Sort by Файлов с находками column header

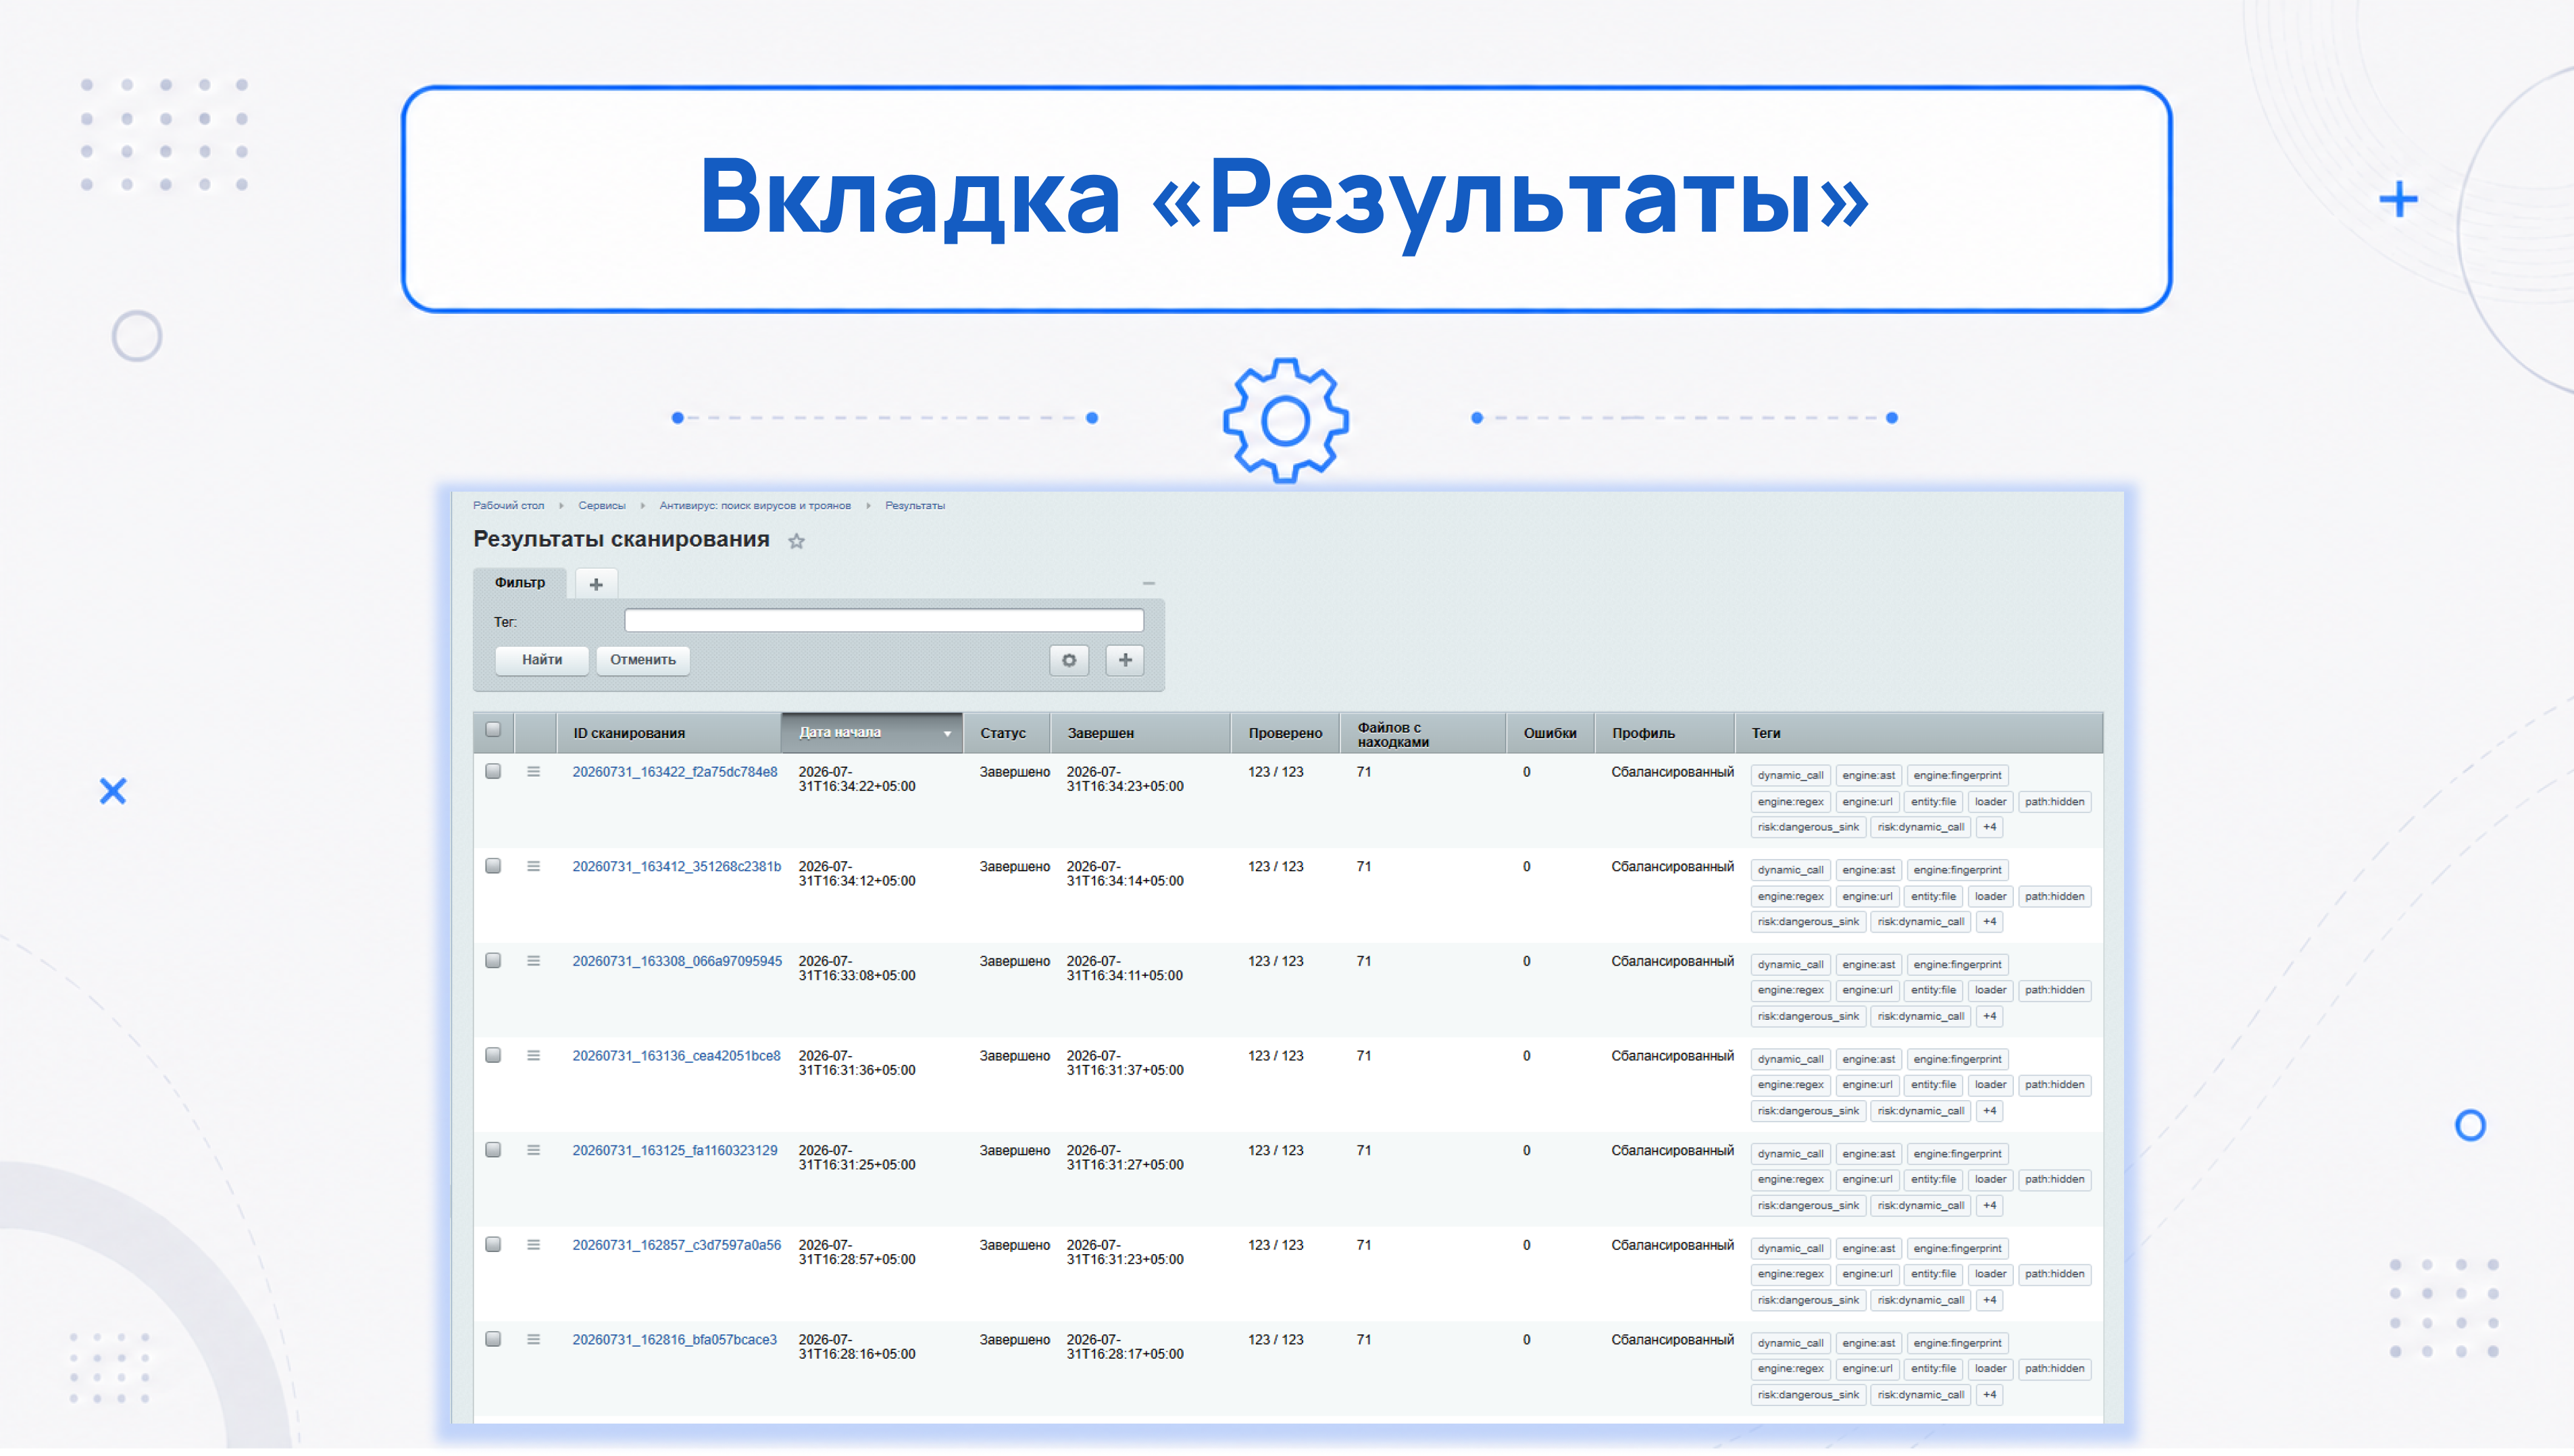click(x=1423, y=733)
